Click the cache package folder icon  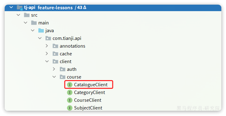click(55, 54)
